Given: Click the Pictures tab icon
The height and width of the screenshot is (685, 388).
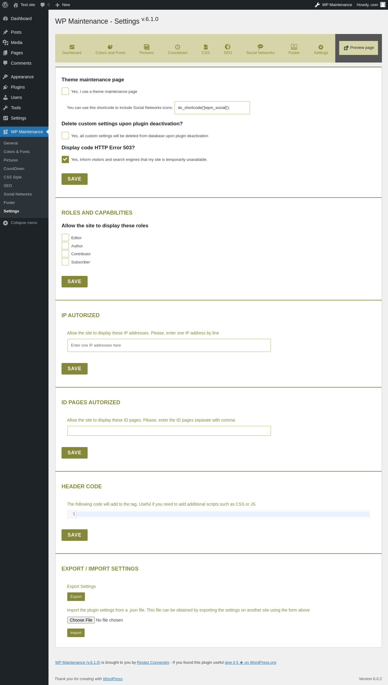Looking at the screenshot, I should [147, 47].
